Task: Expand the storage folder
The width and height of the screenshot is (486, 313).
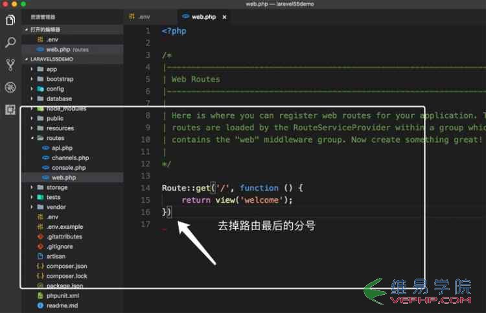Action: [x=32, y=187]
